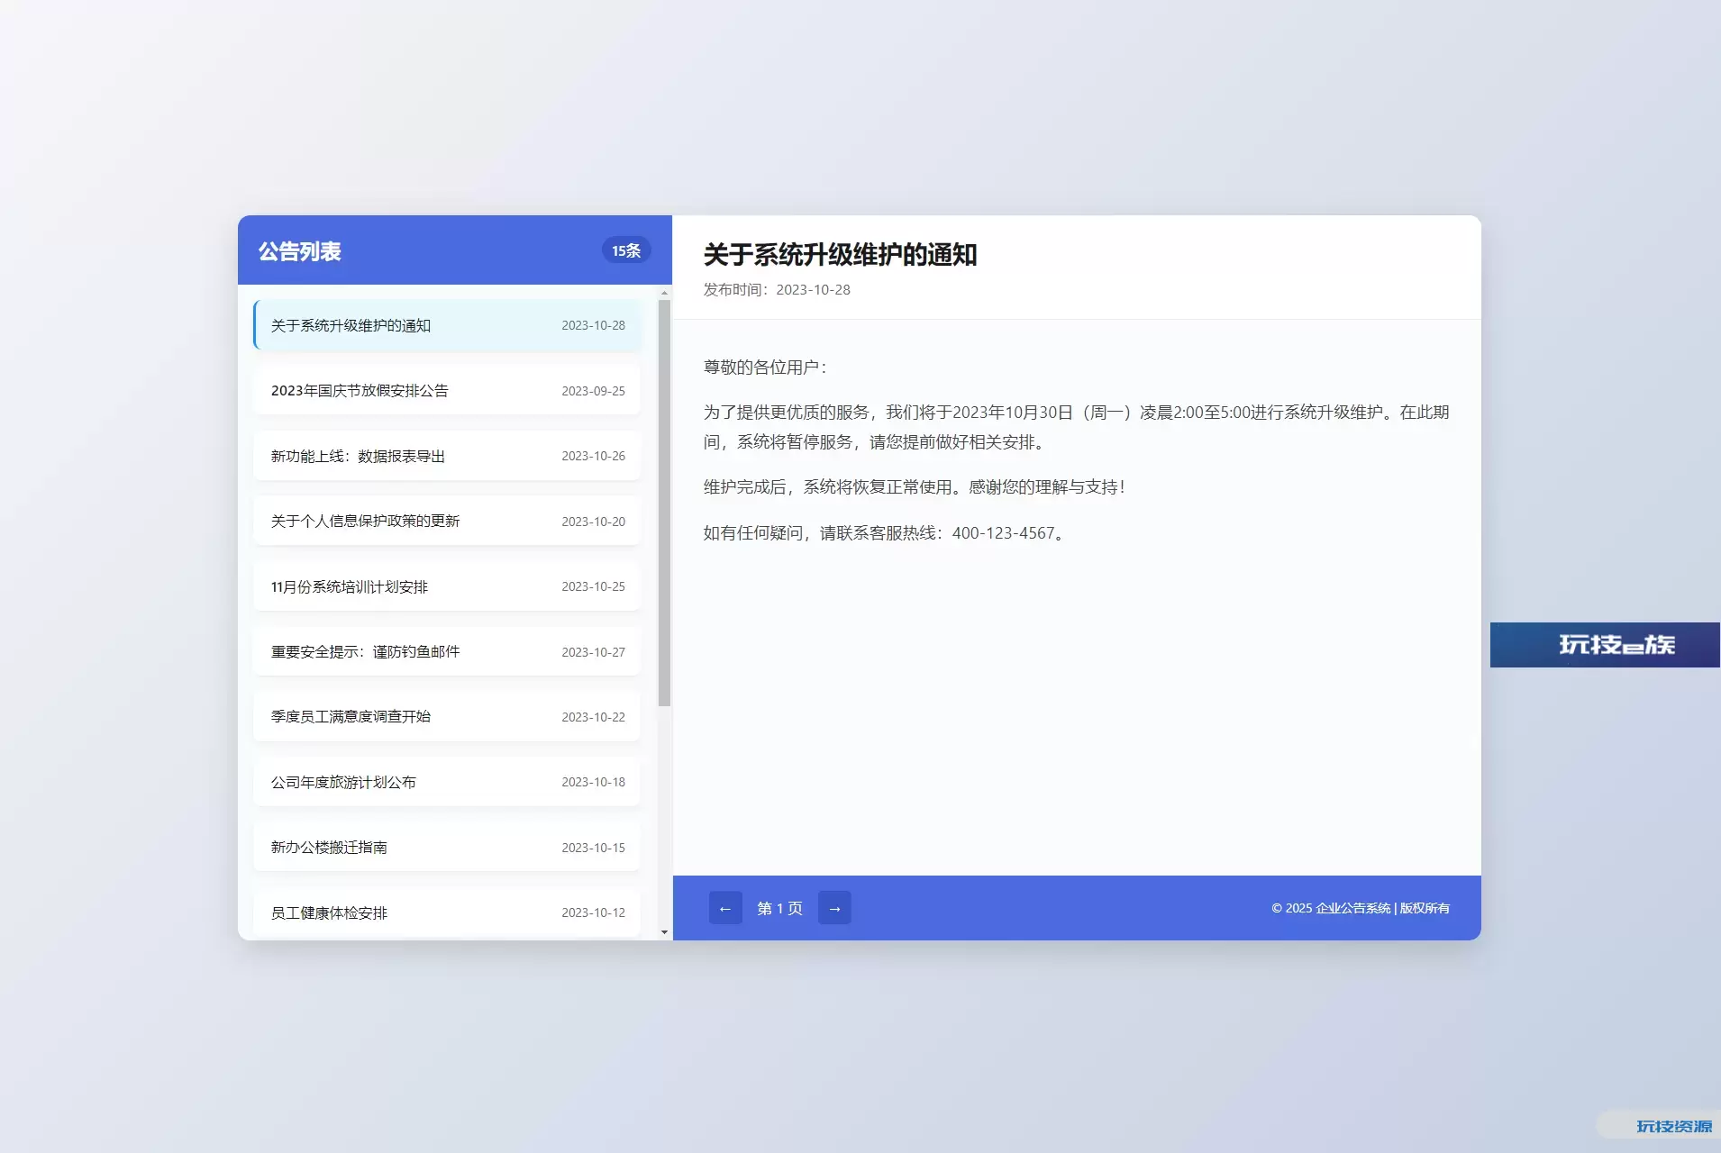Open 新功能上线：数据报表导出 announcement
Viewport: 1721px width, 1153px height.
coord(447,456)
